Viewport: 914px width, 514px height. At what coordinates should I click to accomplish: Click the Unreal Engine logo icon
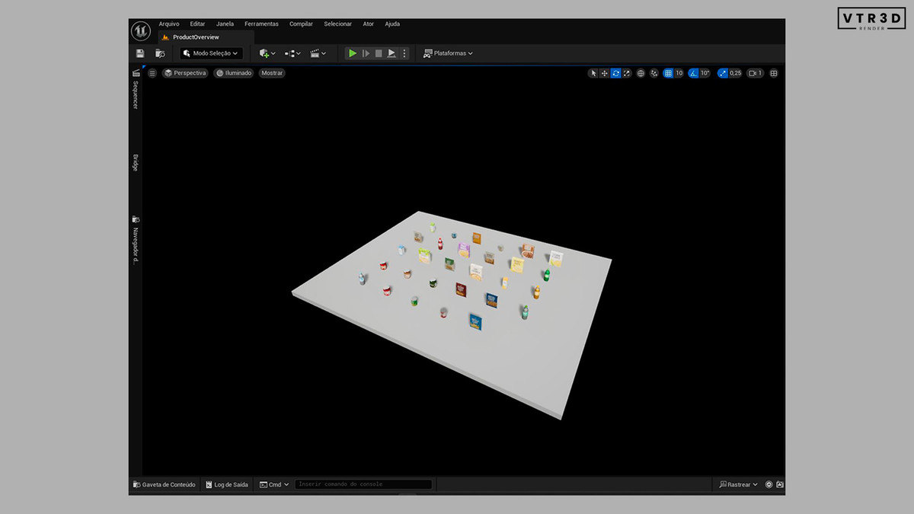click(140, 31)
